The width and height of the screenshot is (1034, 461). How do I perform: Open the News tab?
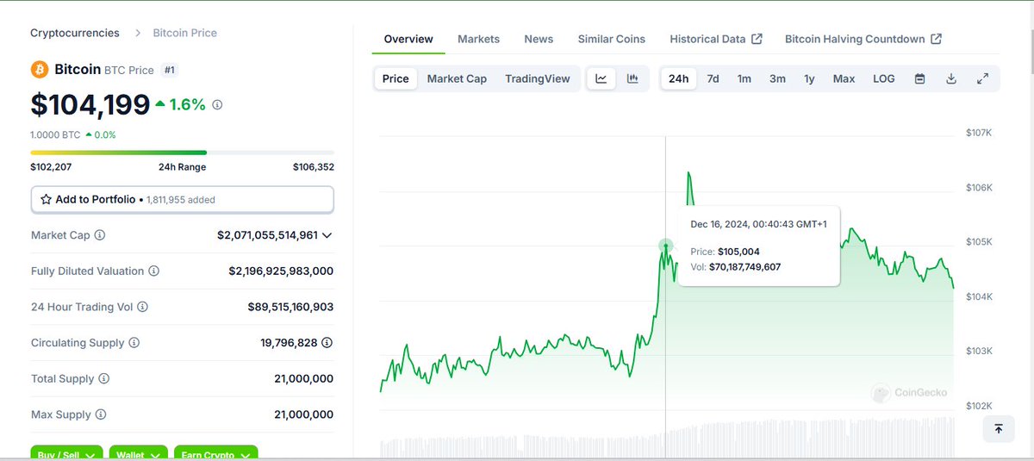[x=539, y=39]
